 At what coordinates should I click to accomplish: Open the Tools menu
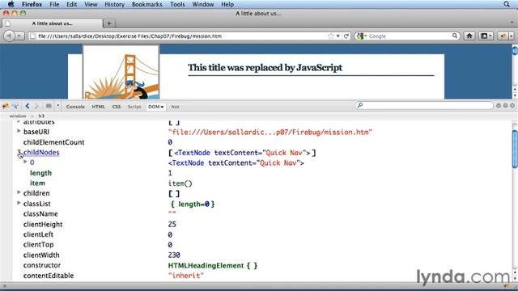point(177,4)
